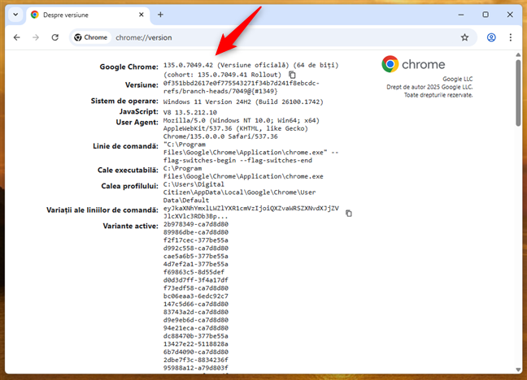Click variant cae5a6b5-377be55a
Screen dimensions: 527x380
pyautogui.click(x=196, y=256)
